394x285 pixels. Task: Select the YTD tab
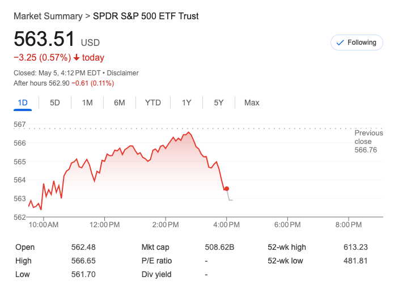(153, 103)
